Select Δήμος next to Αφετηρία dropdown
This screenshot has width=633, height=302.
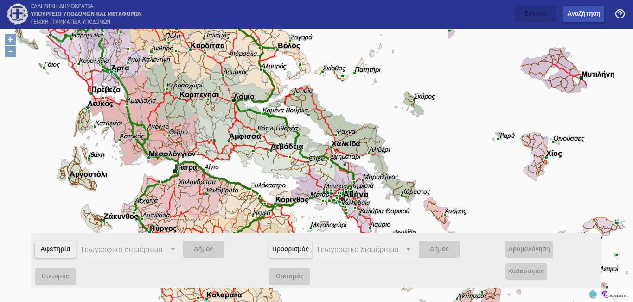pos(203,249)
